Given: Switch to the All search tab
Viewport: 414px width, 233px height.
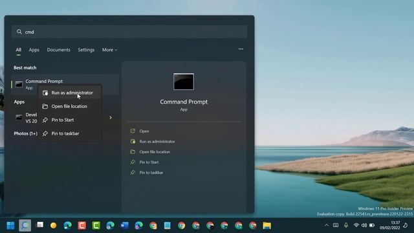Looking at the screenshot, I should pyautogui.click(x=19, y=50).
